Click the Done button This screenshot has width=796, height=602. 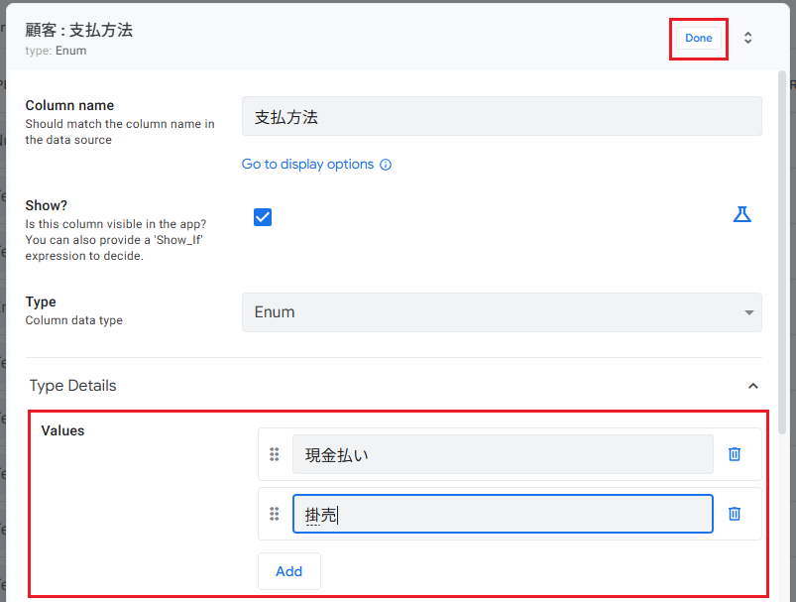[698, 38]
